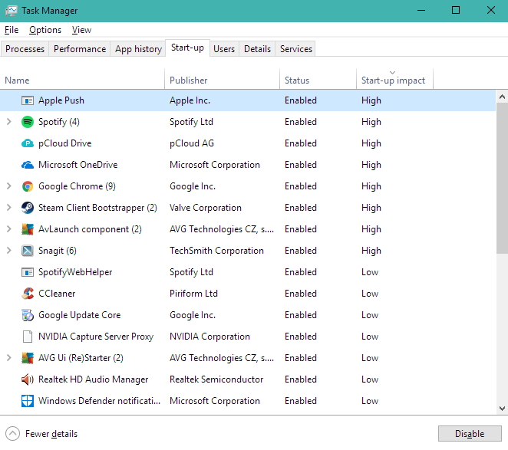Maximize the Task Manager window
Viewport: 508px width, 450px height.
[x=456, y=11]
